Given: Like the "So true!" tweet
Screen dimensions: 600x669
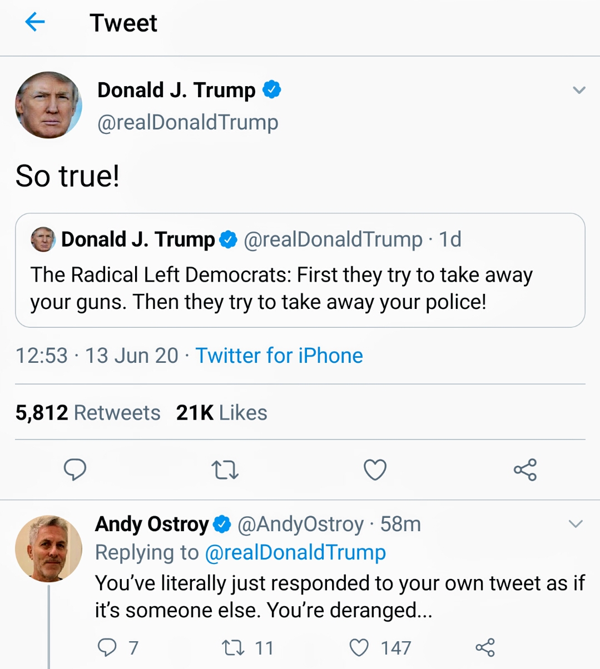Looking at the screenshot, I should (375, 470).
